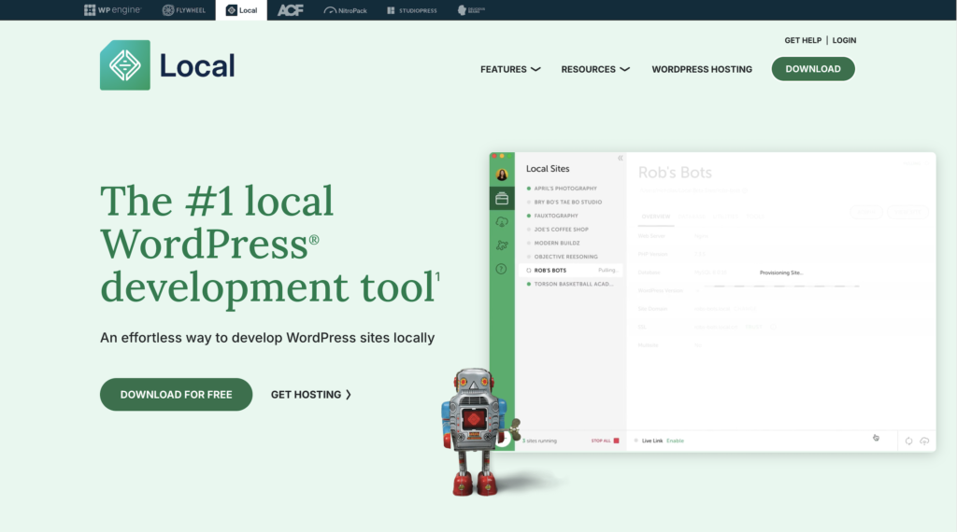Screen dimensions: 957x532
Task: Click the Rob's Bots site title
Action: click(675, 173)
